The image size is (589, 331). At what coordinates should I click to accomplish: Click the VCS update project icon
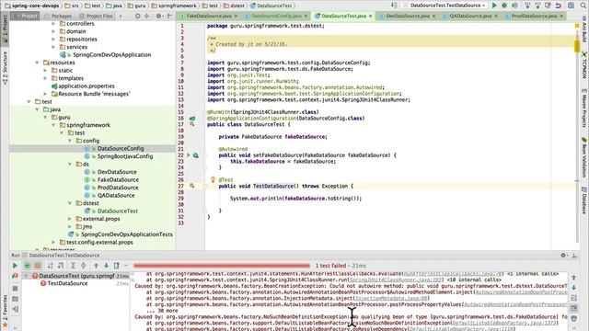point(527,6)
